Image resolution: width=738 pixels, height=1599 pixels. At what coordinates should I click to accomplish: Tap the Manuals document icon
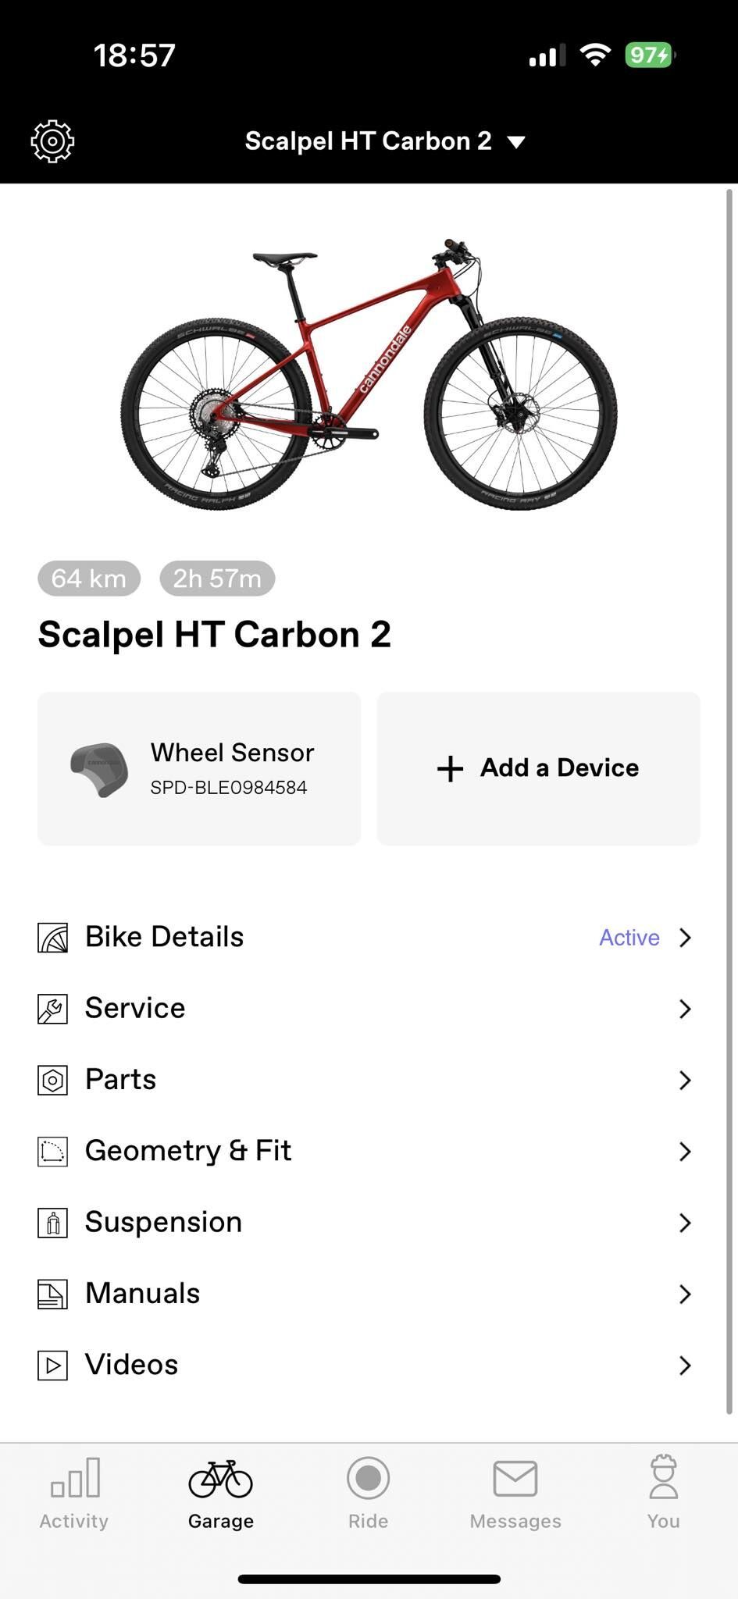pyautogui.click(x=52, y=1294)
